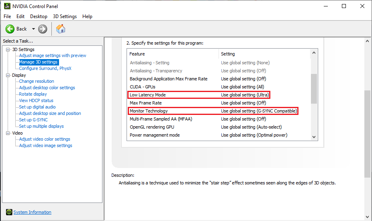
Task: Click the Feature column header
Action: pos(137,54)
